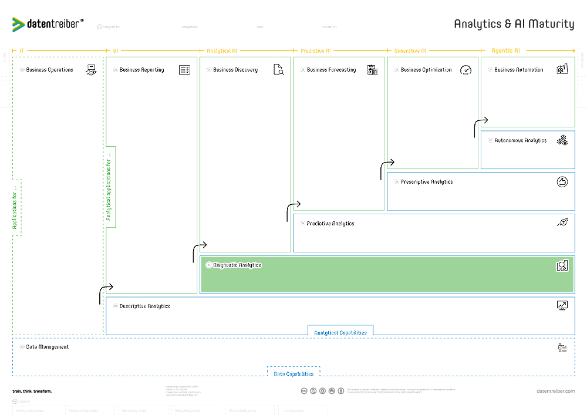Click the Creative Commons license text

click(401, 391)
